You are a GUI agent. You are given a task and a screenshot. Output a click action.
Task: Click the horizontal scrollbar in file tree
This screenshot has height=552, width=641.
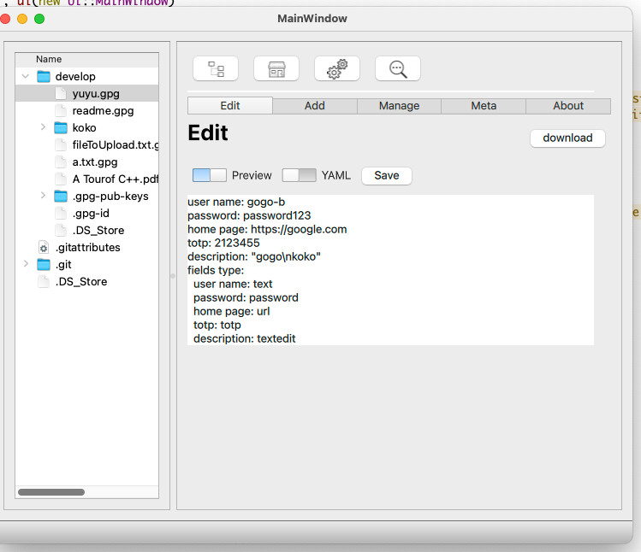[x=51, y=492]
